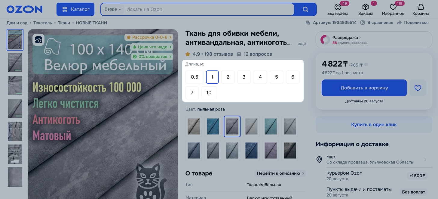
Task: Open the 12 вопросов section
Action: pos(254,54)
